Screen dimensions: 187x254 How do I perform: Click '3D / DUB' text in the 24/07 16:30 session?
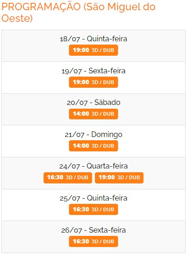click(x=77, y=177)
